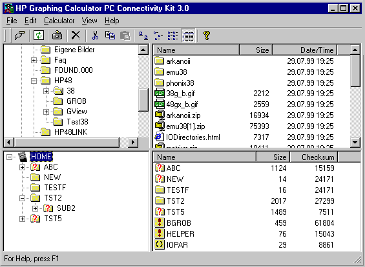The height and width of the screenshot is (267, 365).
Task: Switch to Large Icons view
Action: (143, 35)
